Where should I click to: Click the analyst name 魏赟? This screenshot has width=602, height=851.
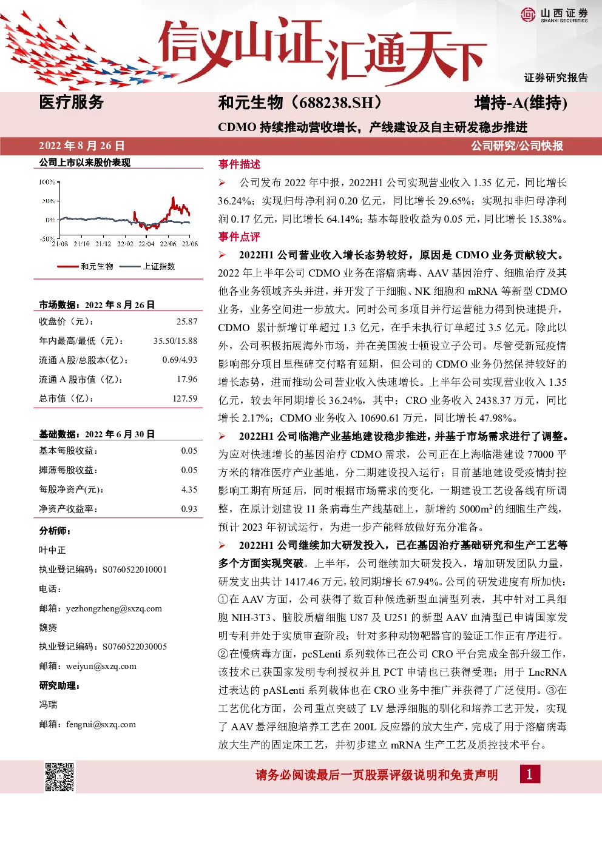(48, 628)
